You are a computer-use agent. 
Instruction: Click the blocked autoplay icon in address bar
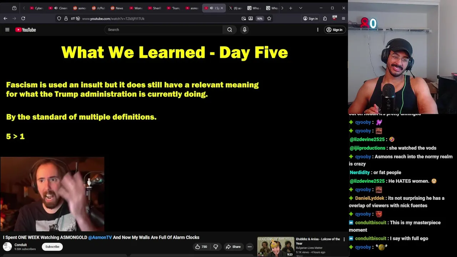pos(78,19)
